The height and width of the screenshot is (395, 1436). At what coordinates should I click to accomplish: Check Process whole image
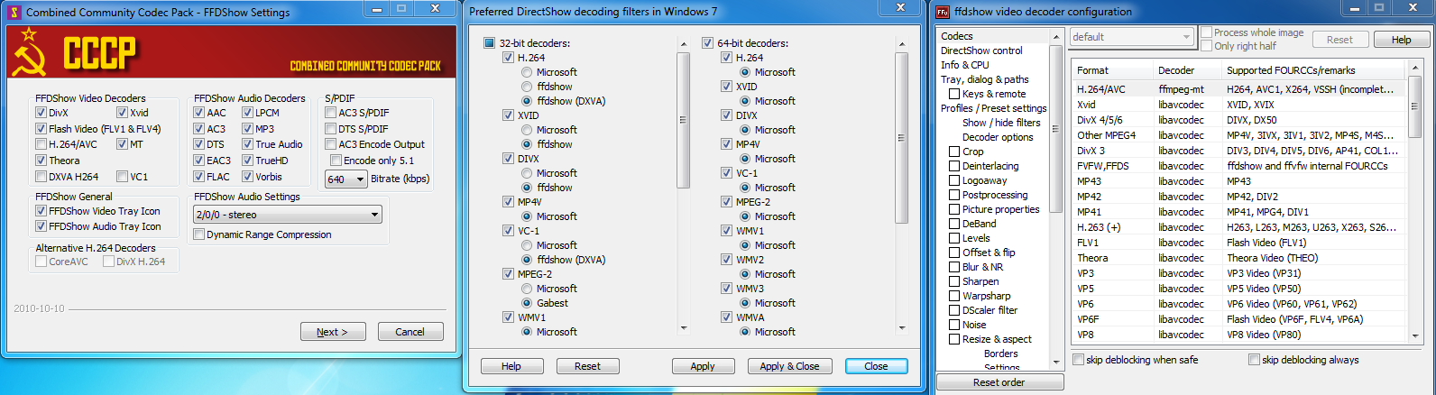point(1206,32)
